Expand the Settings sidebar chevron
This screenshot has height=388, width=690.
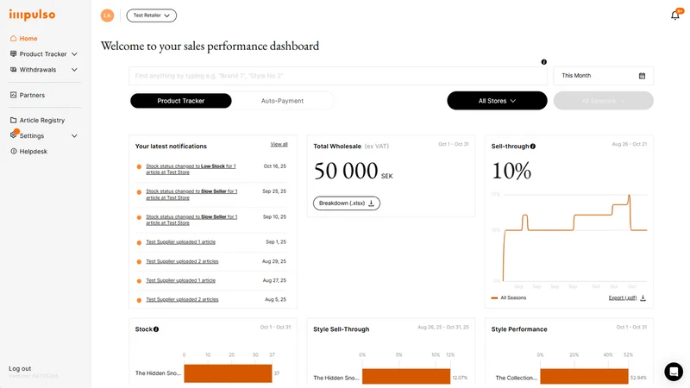74,136
